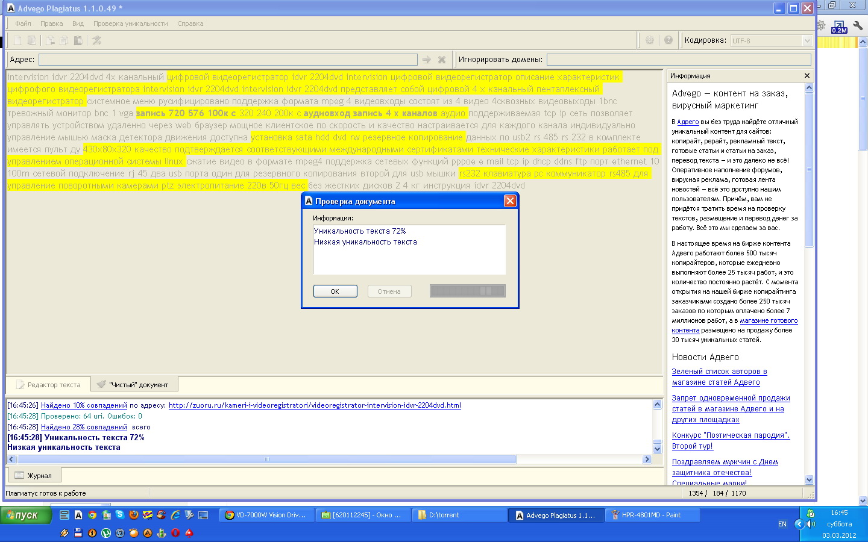Click the пуск Start button

tap(26, 516)
